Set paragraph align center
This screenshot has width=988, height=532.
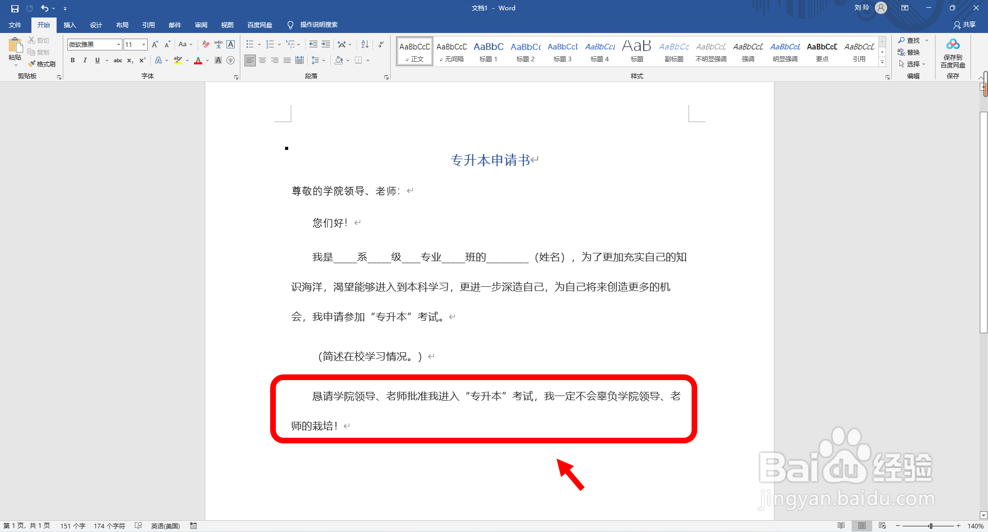262,60
